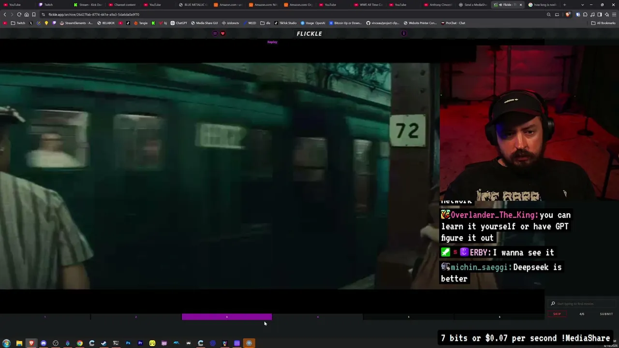Open ProChat - Chat bookmark

pos(453,23)
